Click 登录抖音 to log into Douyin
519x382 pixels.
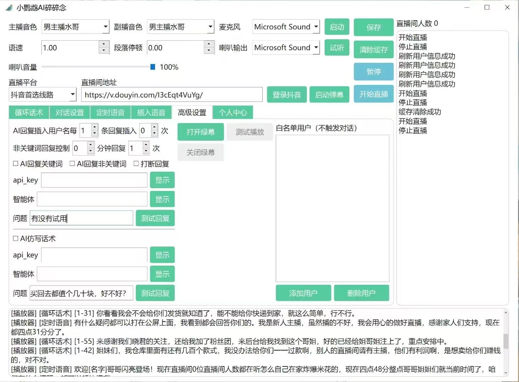(287, 94)
